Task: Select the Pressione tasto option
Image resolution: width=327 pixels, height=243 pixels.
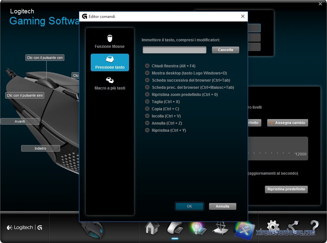Action: 110,62
